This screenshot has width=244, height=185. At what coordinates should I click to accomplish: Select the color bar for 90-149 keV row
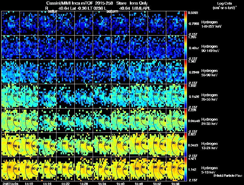tap(185, 48)
